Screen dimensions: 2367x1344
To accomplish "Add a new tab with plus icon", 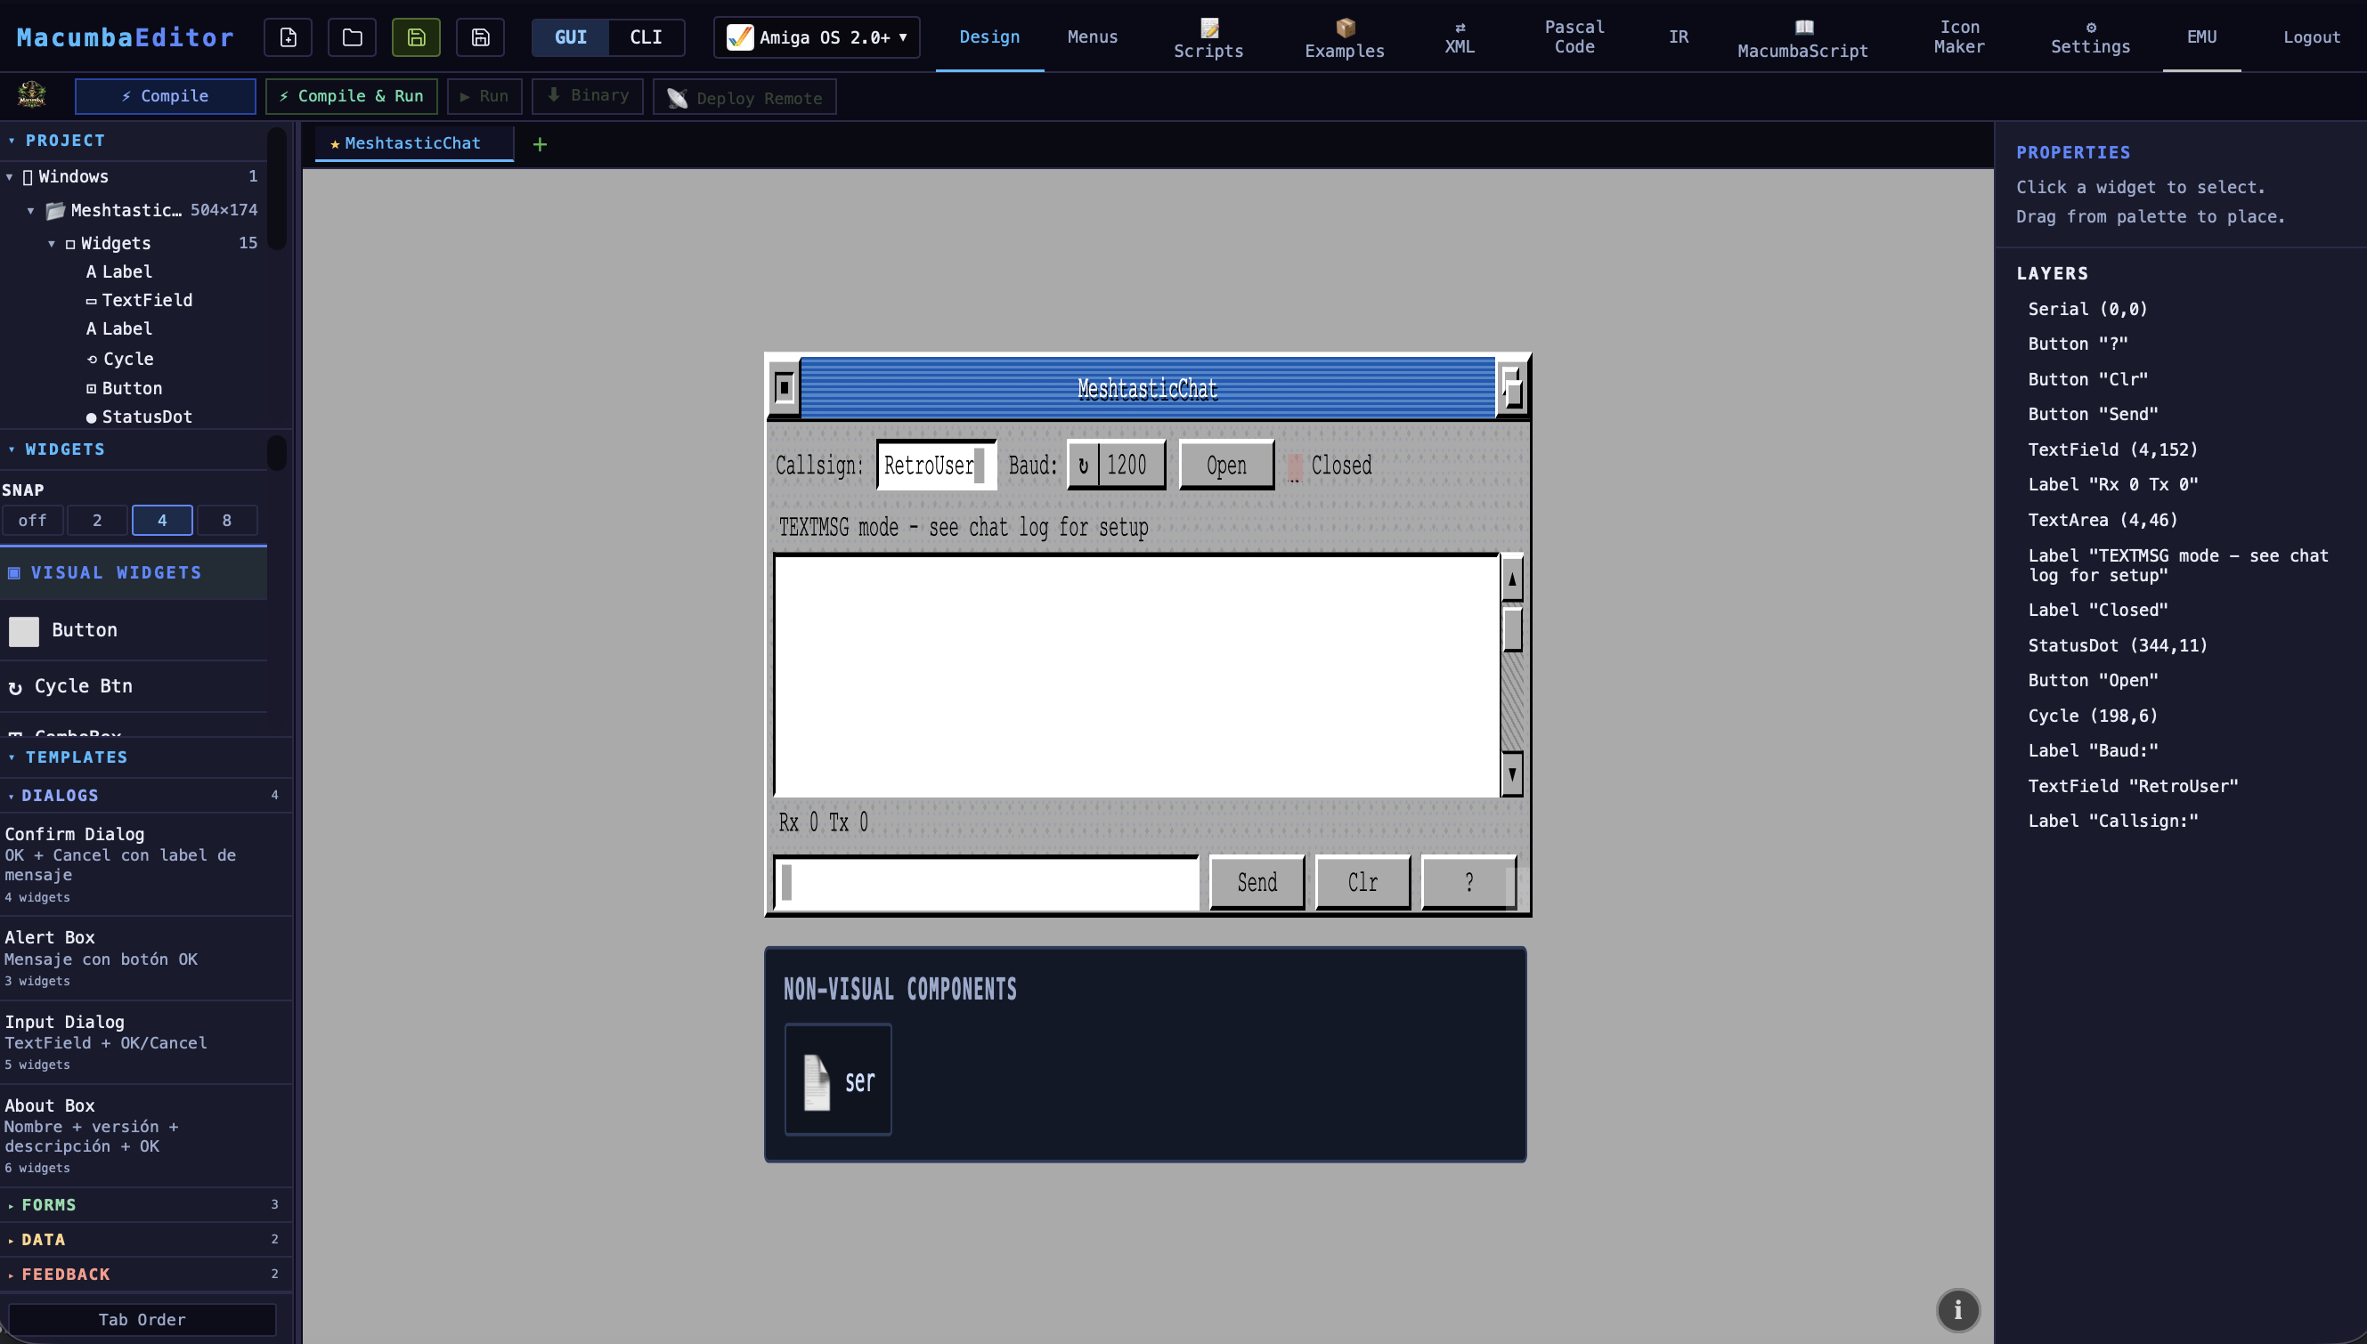I will [541, 144].
